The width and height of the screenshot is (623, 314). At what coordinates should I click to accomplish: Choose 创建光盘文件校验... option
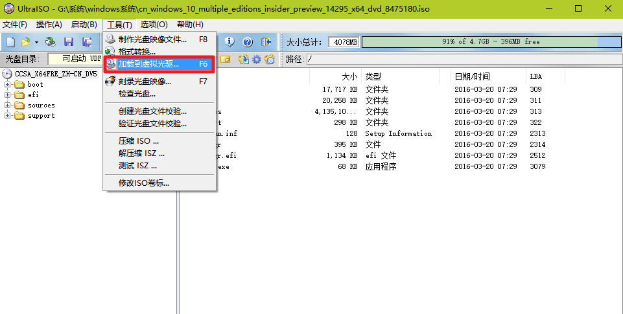click(159, 111)
